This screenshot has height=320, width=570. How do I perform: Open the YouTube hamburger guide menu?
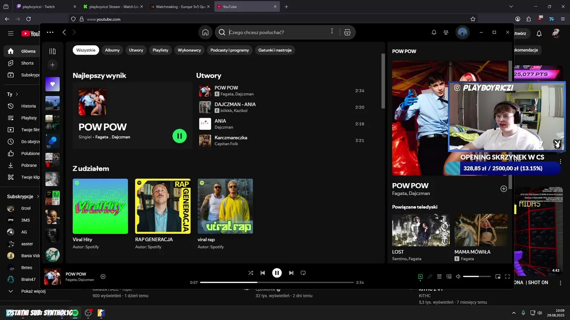tap(11, 33)
